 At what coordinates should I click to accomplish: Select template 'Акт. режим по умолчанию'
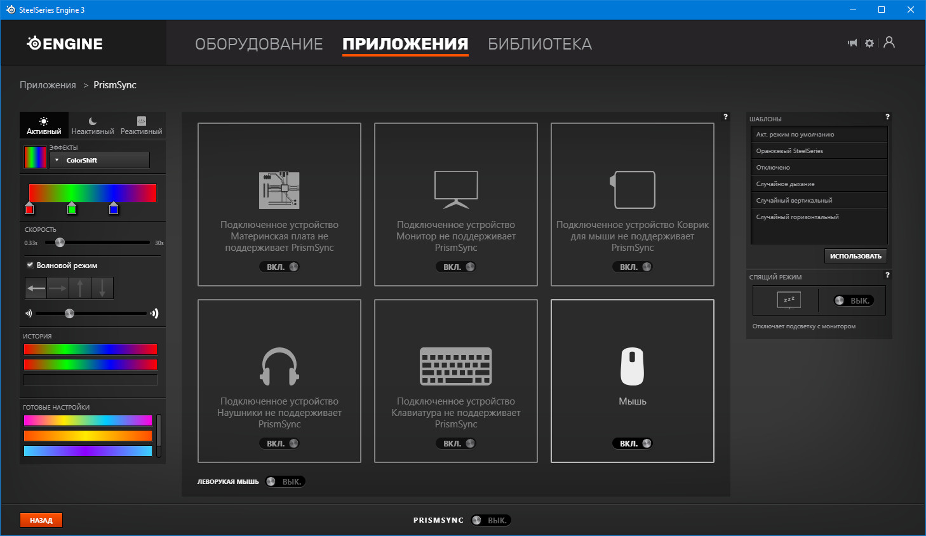click(x=819, y=135)
